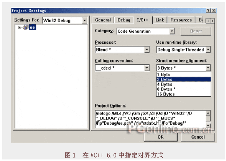This screenshot has height=161, width=226.
Task: Click the title bar help question button
Action: coord(208,11)
